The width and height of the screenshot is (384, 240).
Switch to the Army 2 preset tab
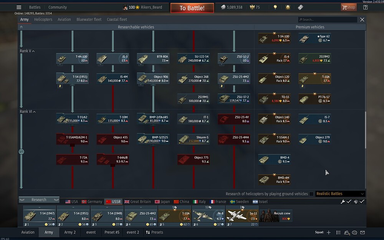click(x=70, y=232)
